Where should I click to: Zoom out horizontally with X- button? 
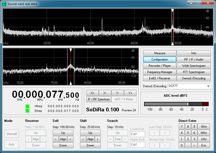(105, 93)
